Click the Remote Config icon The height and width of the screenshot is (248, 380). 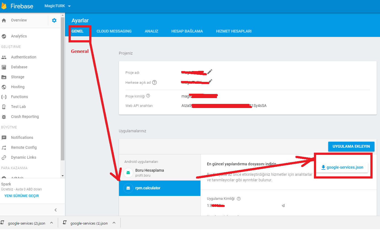tap(4, 148)
